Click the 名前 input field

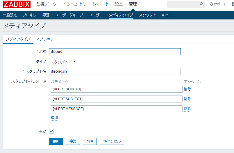[115, 52]
